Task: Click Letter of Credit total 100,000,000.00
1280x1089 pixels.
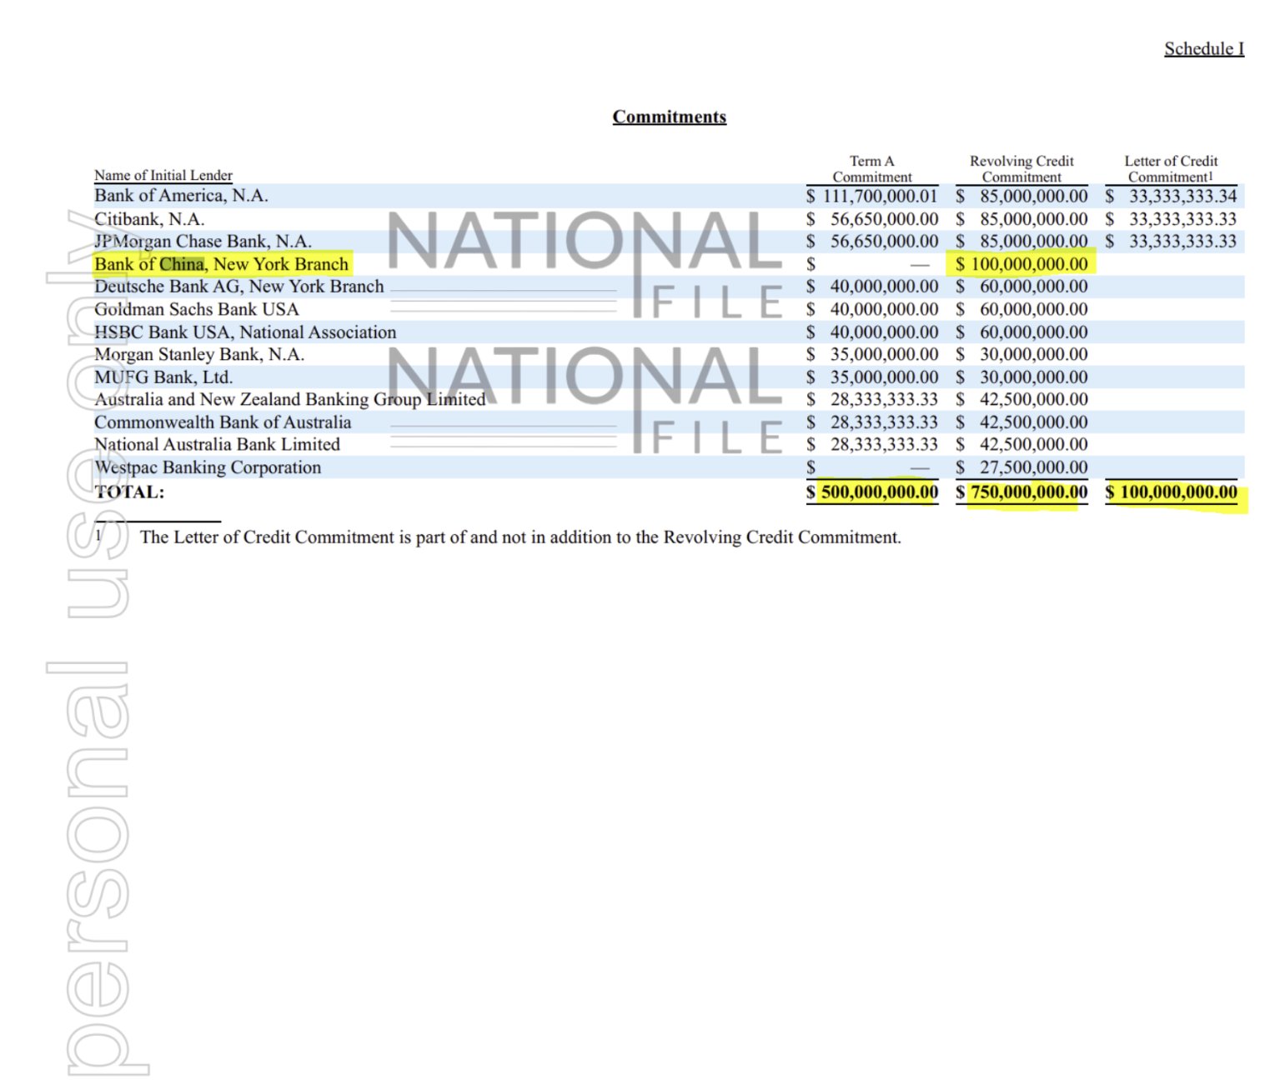Action: [1178, 492]
